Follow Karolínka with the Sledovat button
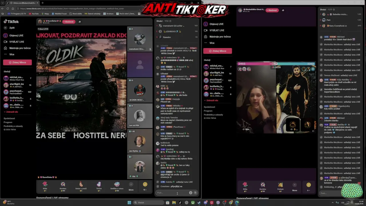 (68, 22)
